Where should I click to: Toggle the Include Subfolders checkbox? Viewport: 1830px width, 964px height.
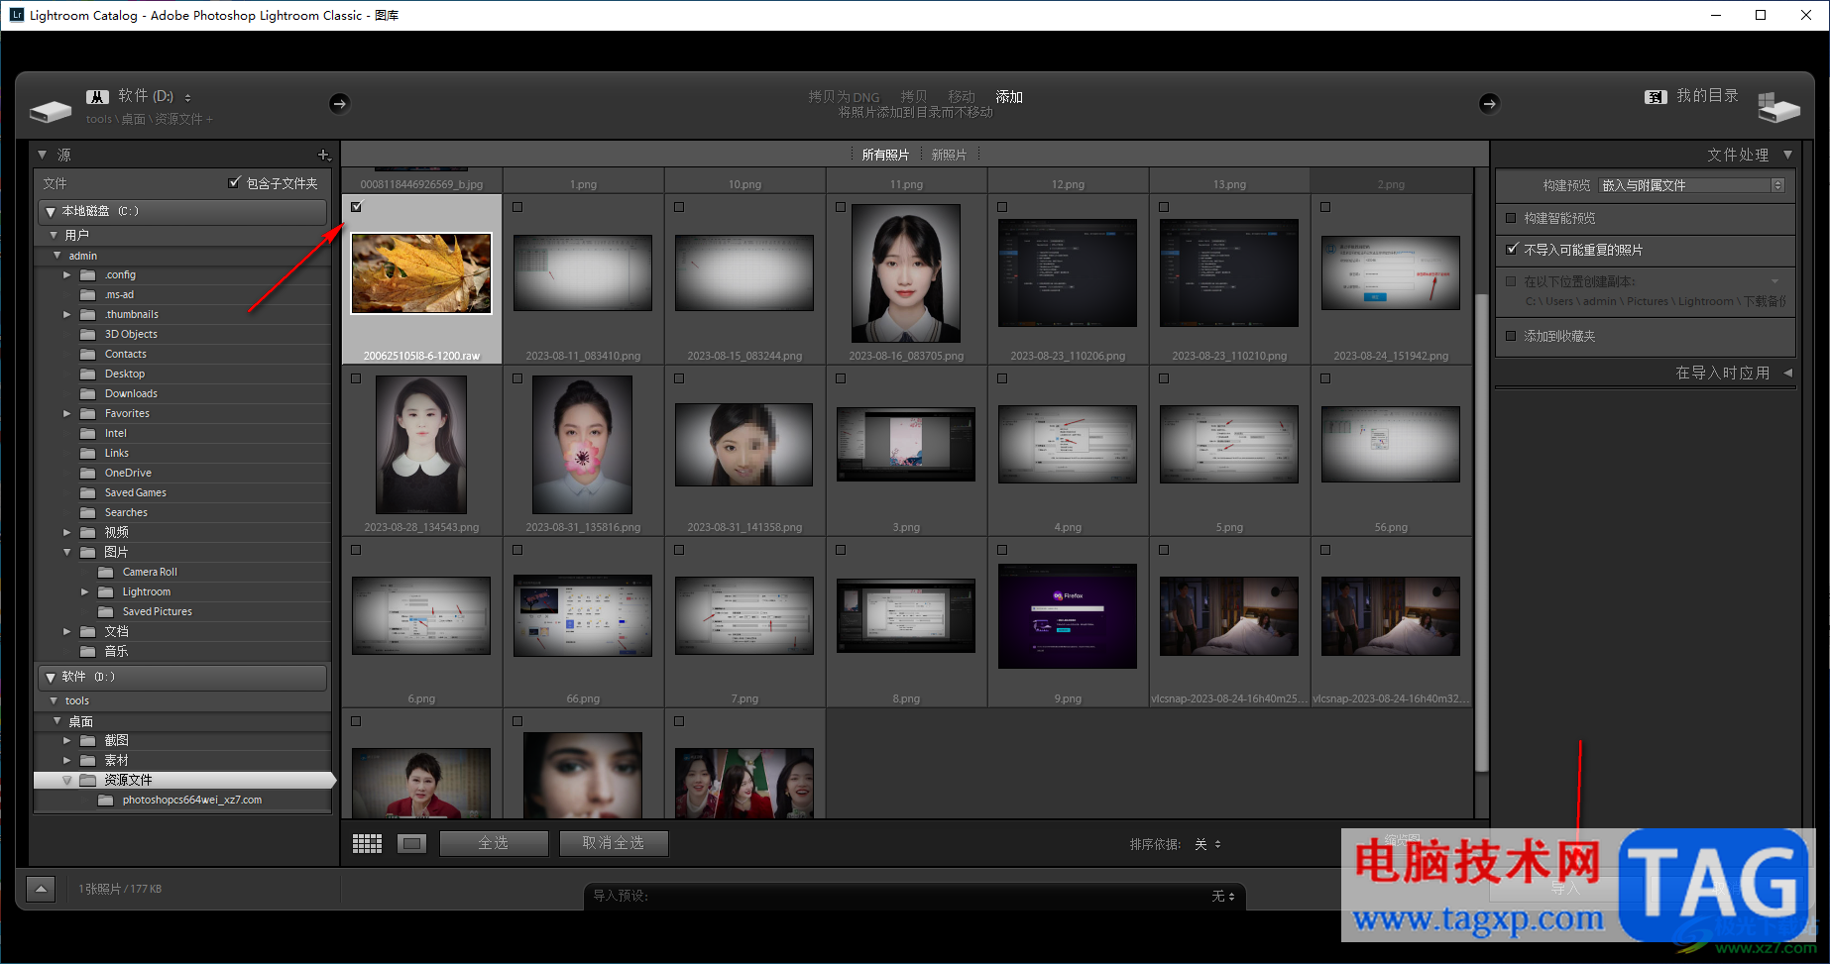pyautogui.click(x=235, y=182)
